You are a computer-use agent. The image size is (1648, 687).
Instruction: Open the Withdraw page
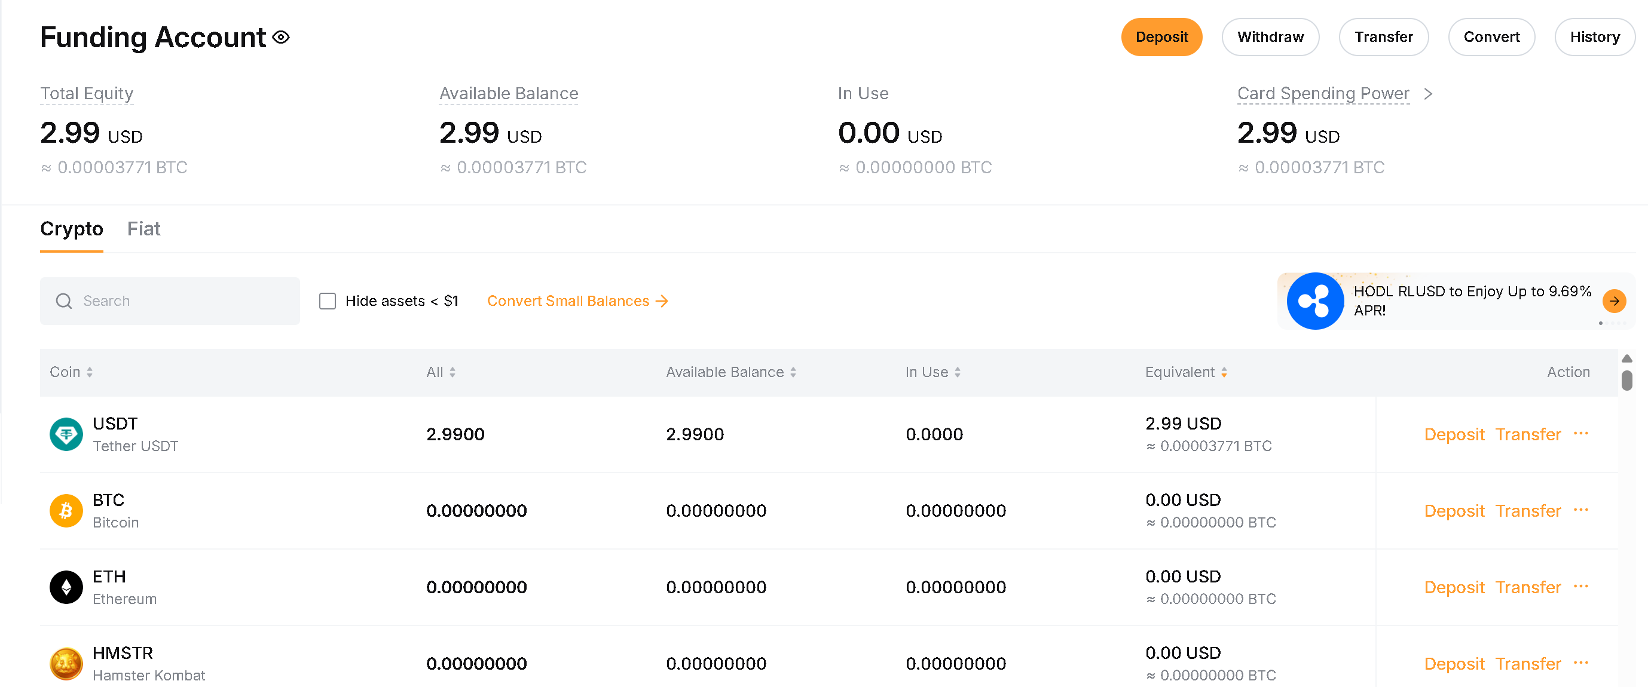[1270, 37]
